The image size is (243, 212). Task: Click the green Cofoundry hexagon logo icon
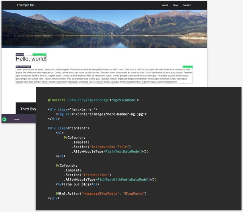tap(4, 119)
